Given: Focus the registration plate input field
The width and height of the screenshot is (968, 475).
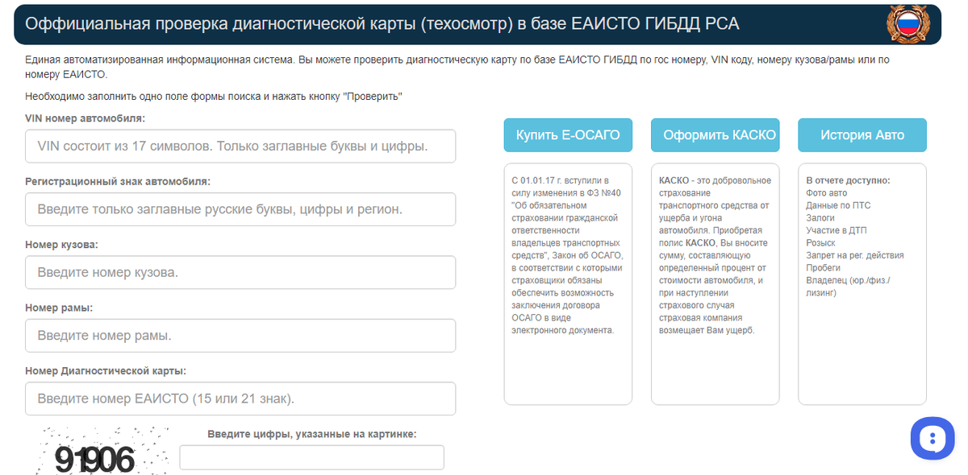Looking at the screenshot, I should tap(240, 209).
